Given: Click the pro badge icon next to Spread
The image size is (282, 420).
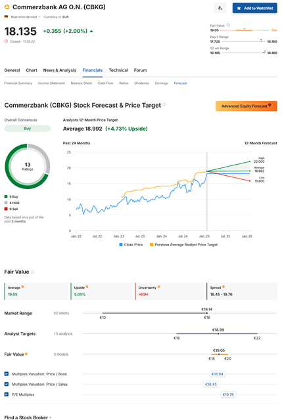Looking at the screenshot, I should 223,287.
